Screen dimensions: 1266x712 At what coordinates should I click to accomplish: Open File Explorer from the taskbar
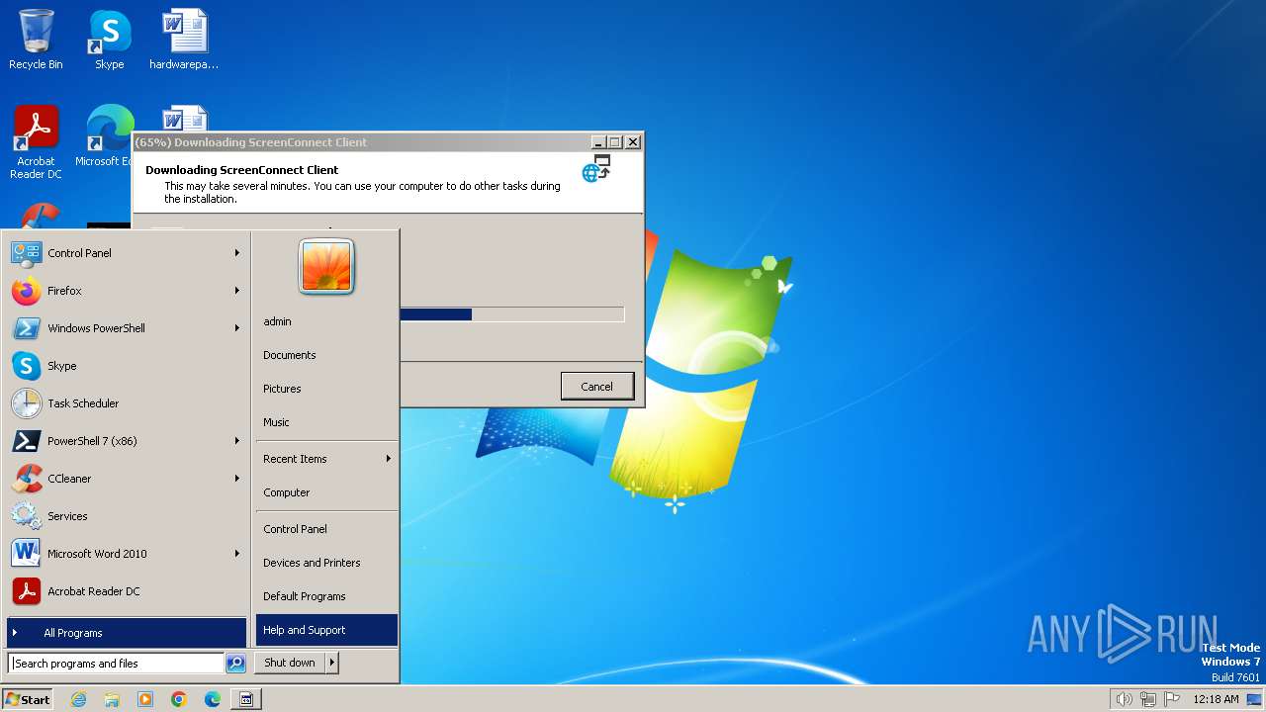pyautogui.click(x=112, y=699)
